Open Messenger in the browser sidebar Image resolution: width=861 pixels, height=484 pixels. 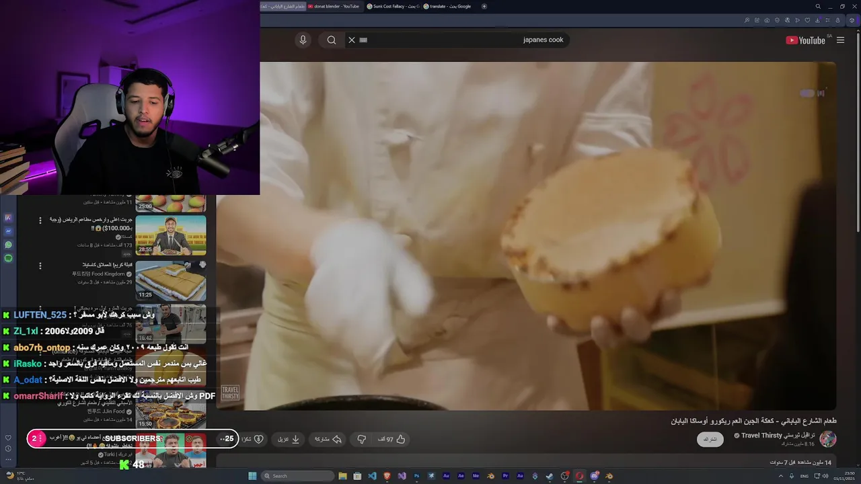tap(8, 231)
